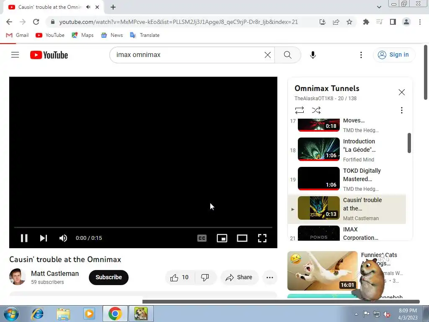This screenshot has height=322, width=429.
Task: Go back in Chrome
Action: coord(9,22)
